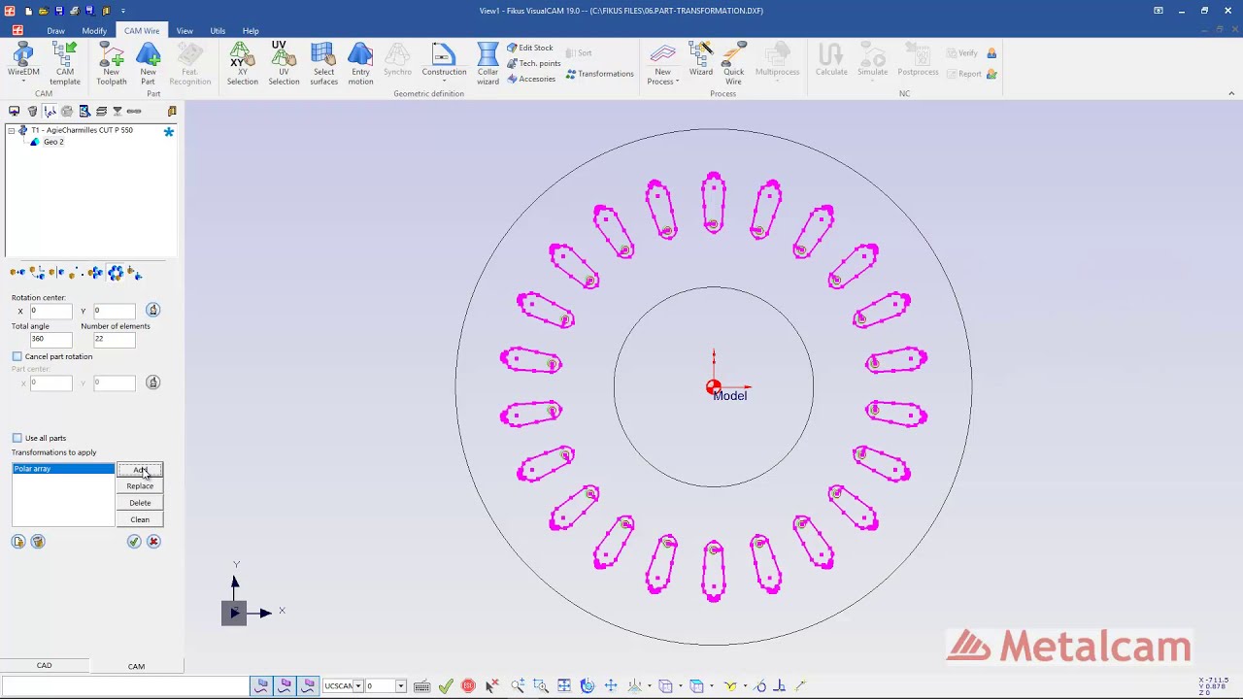This screenshot has width=1243, height=699.
Task: Toggle the third wire layer button
Action: tap(308, 686)
